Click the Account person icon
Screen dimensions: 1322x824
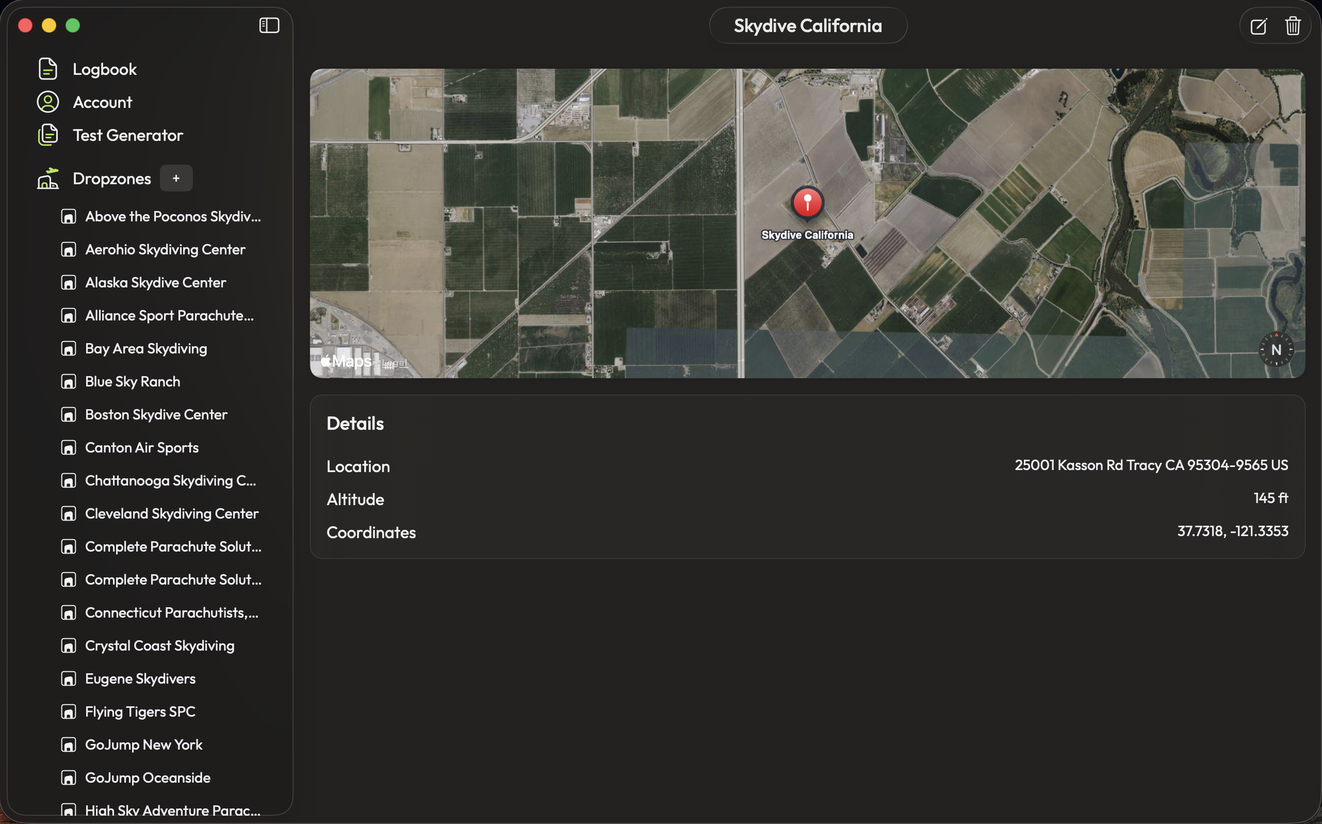click(x=48, y=102)
